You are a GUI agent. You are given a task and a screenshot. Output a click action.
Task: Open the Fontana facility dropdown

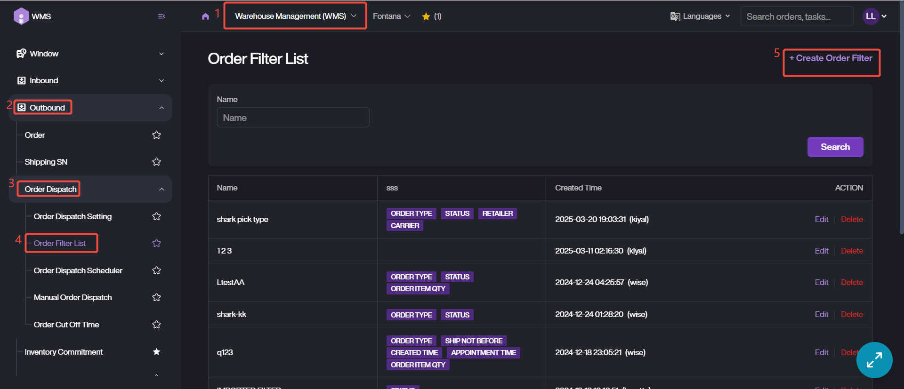pos(391,16)
